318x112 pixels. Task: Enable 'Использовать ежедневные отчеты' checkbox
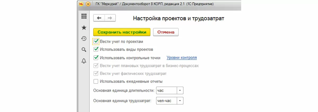coord(96,81)
